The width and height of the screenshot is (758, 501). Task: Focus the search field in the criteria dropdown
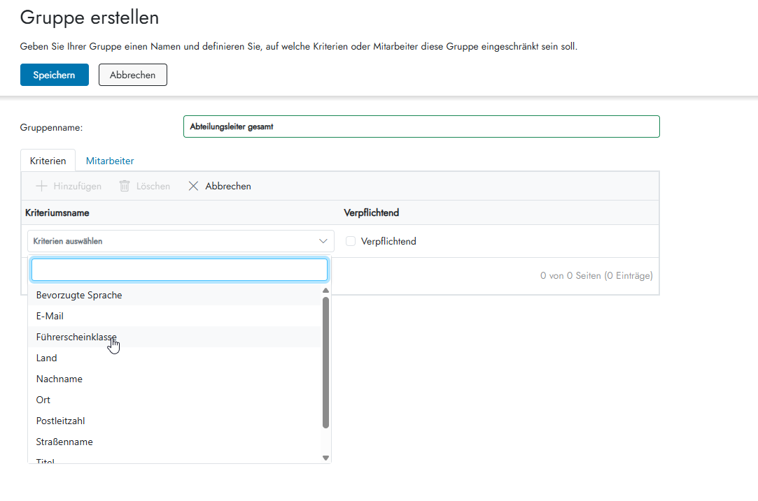click(179, 270)
